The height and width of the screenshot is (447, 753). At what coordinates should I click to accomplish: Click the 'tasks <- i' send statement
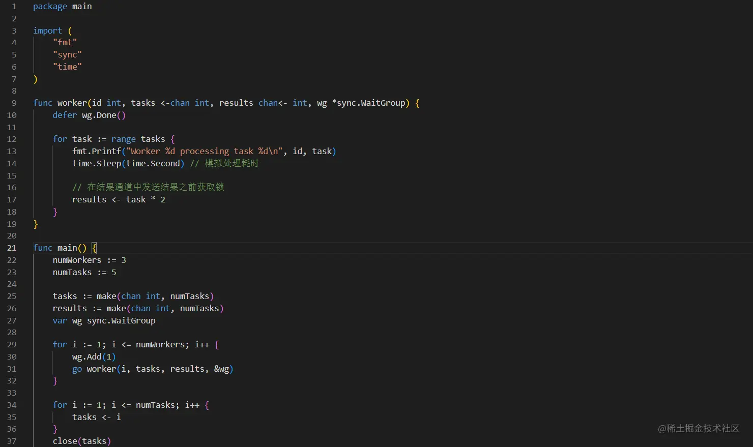(97, 418)
